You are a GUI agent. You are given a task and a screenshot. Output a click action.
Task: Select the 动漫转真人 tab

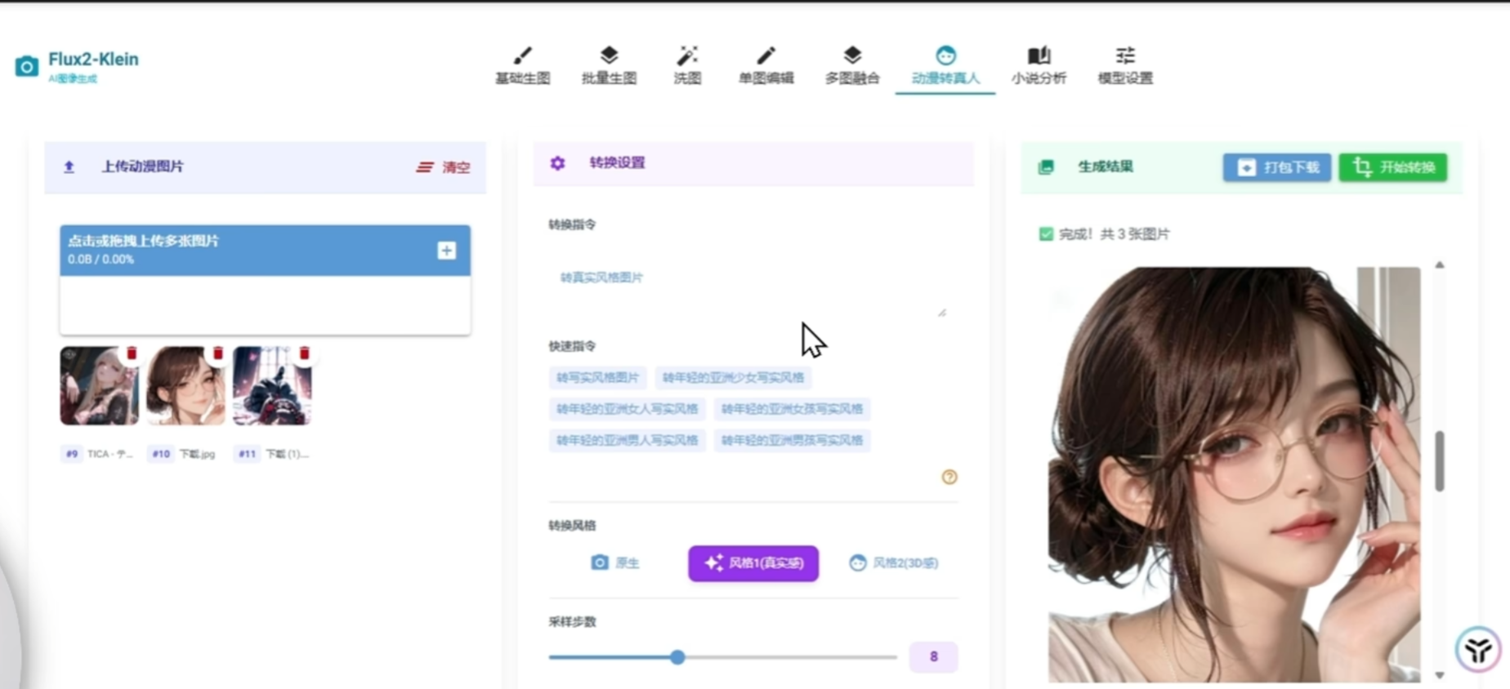click(x=945, y=67)
